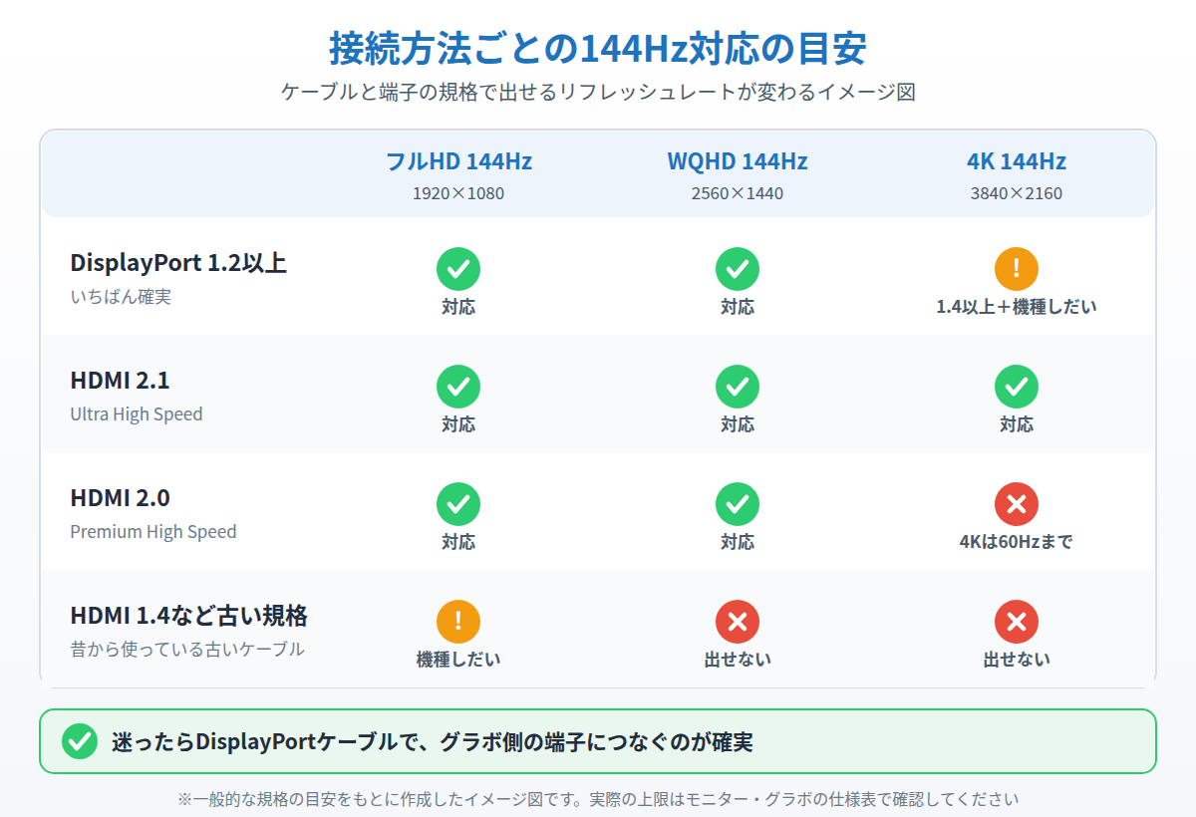This screenshot has width=1196, height=817.
Task: Click the 2560×1440 resolution text
Action: point(738,193)
